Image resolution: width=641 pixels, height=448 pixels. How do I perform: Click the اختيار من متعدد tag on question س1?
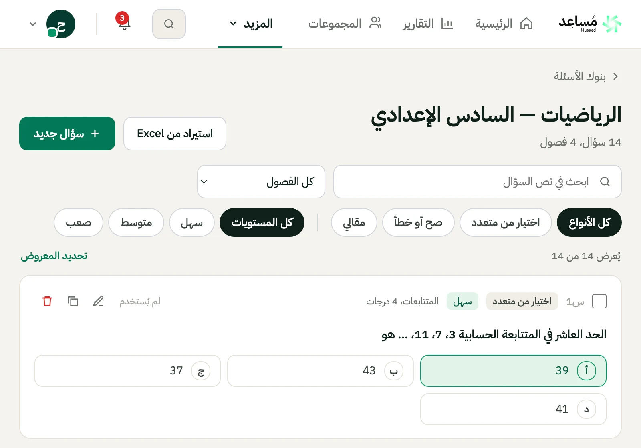522,301
